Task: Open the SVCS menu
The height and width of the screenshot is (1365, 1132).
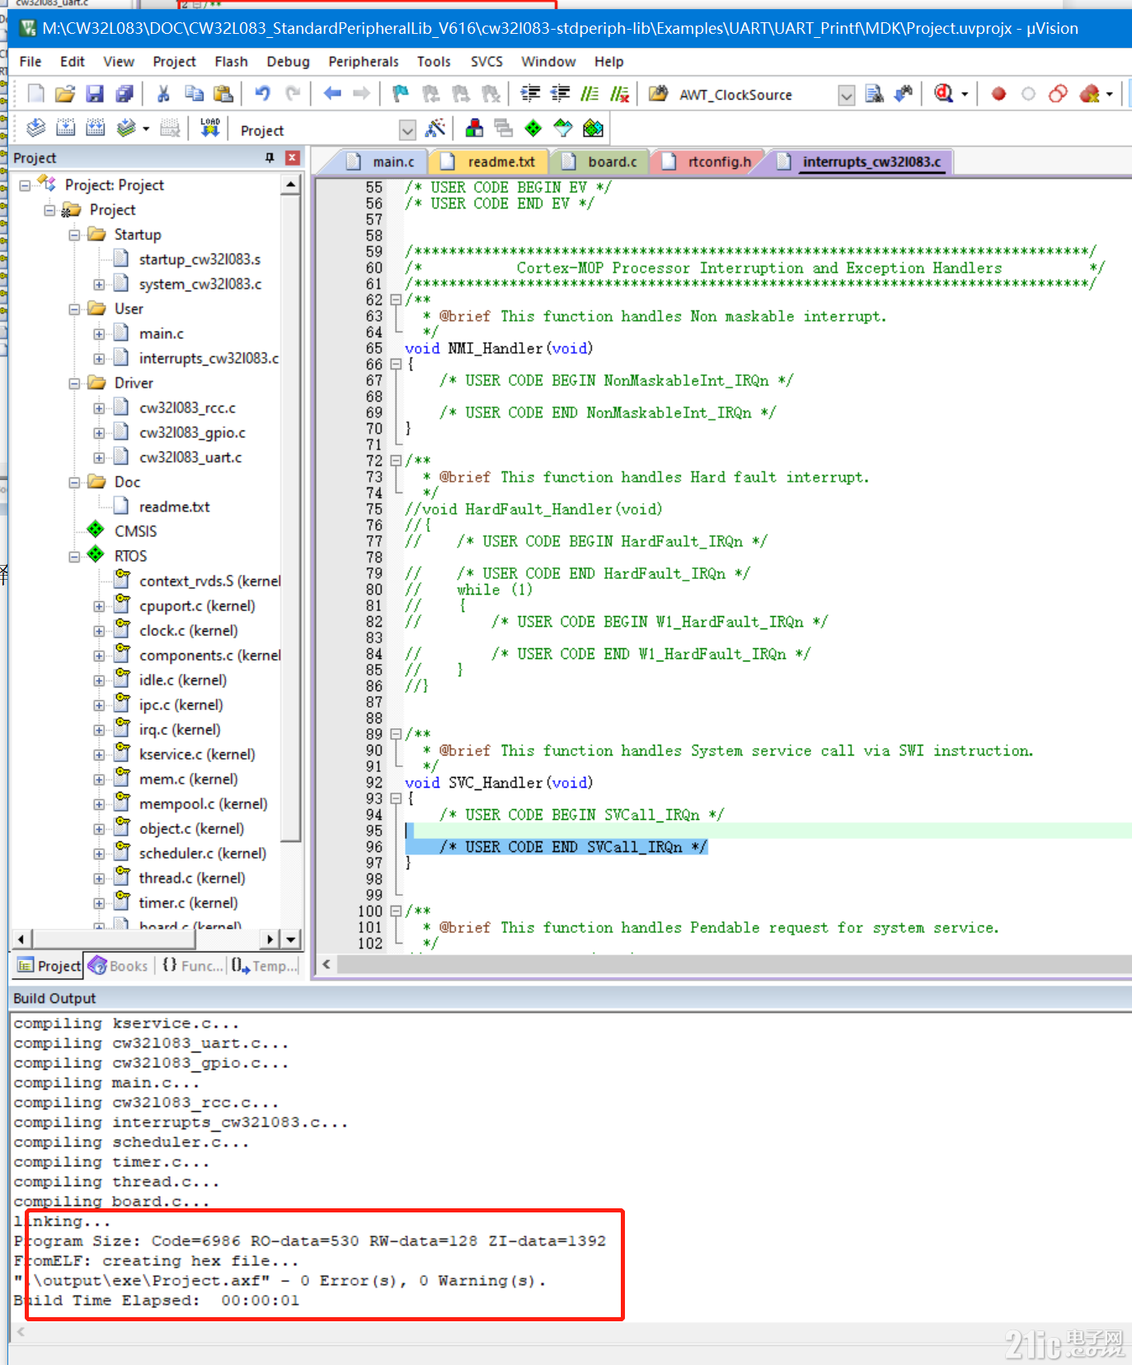Action: 486,62
